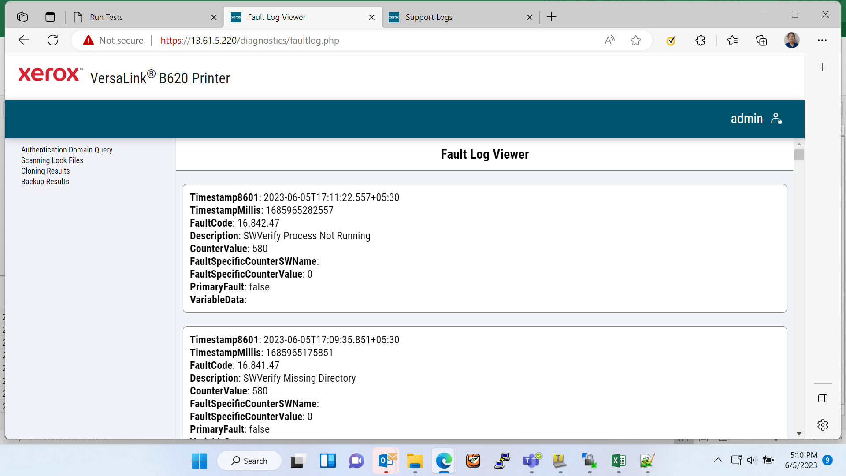Toggle the Edge sidebar visibility button
Image resolution: width=846 pixels, height=476 pixels.
point(823,398)
